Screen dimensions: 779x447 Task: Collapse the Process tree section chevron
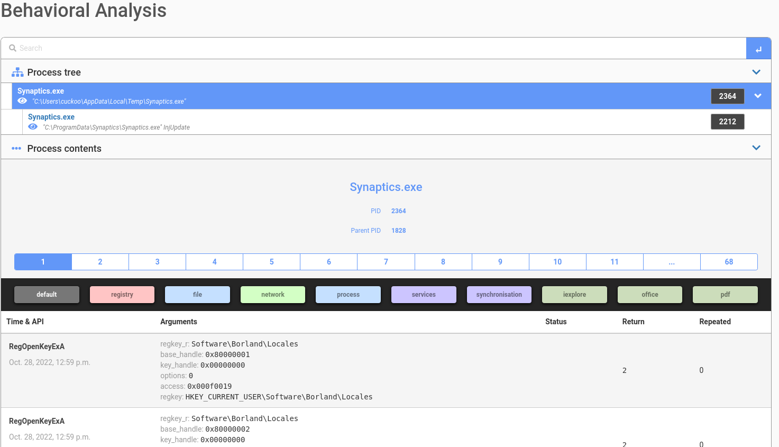point(756,72)
